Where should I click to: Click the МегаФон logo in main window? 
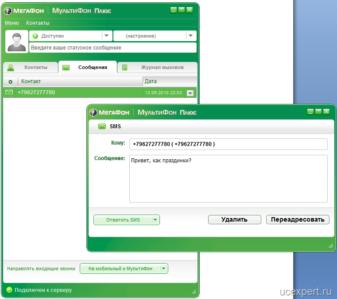(x=24, y=11)
